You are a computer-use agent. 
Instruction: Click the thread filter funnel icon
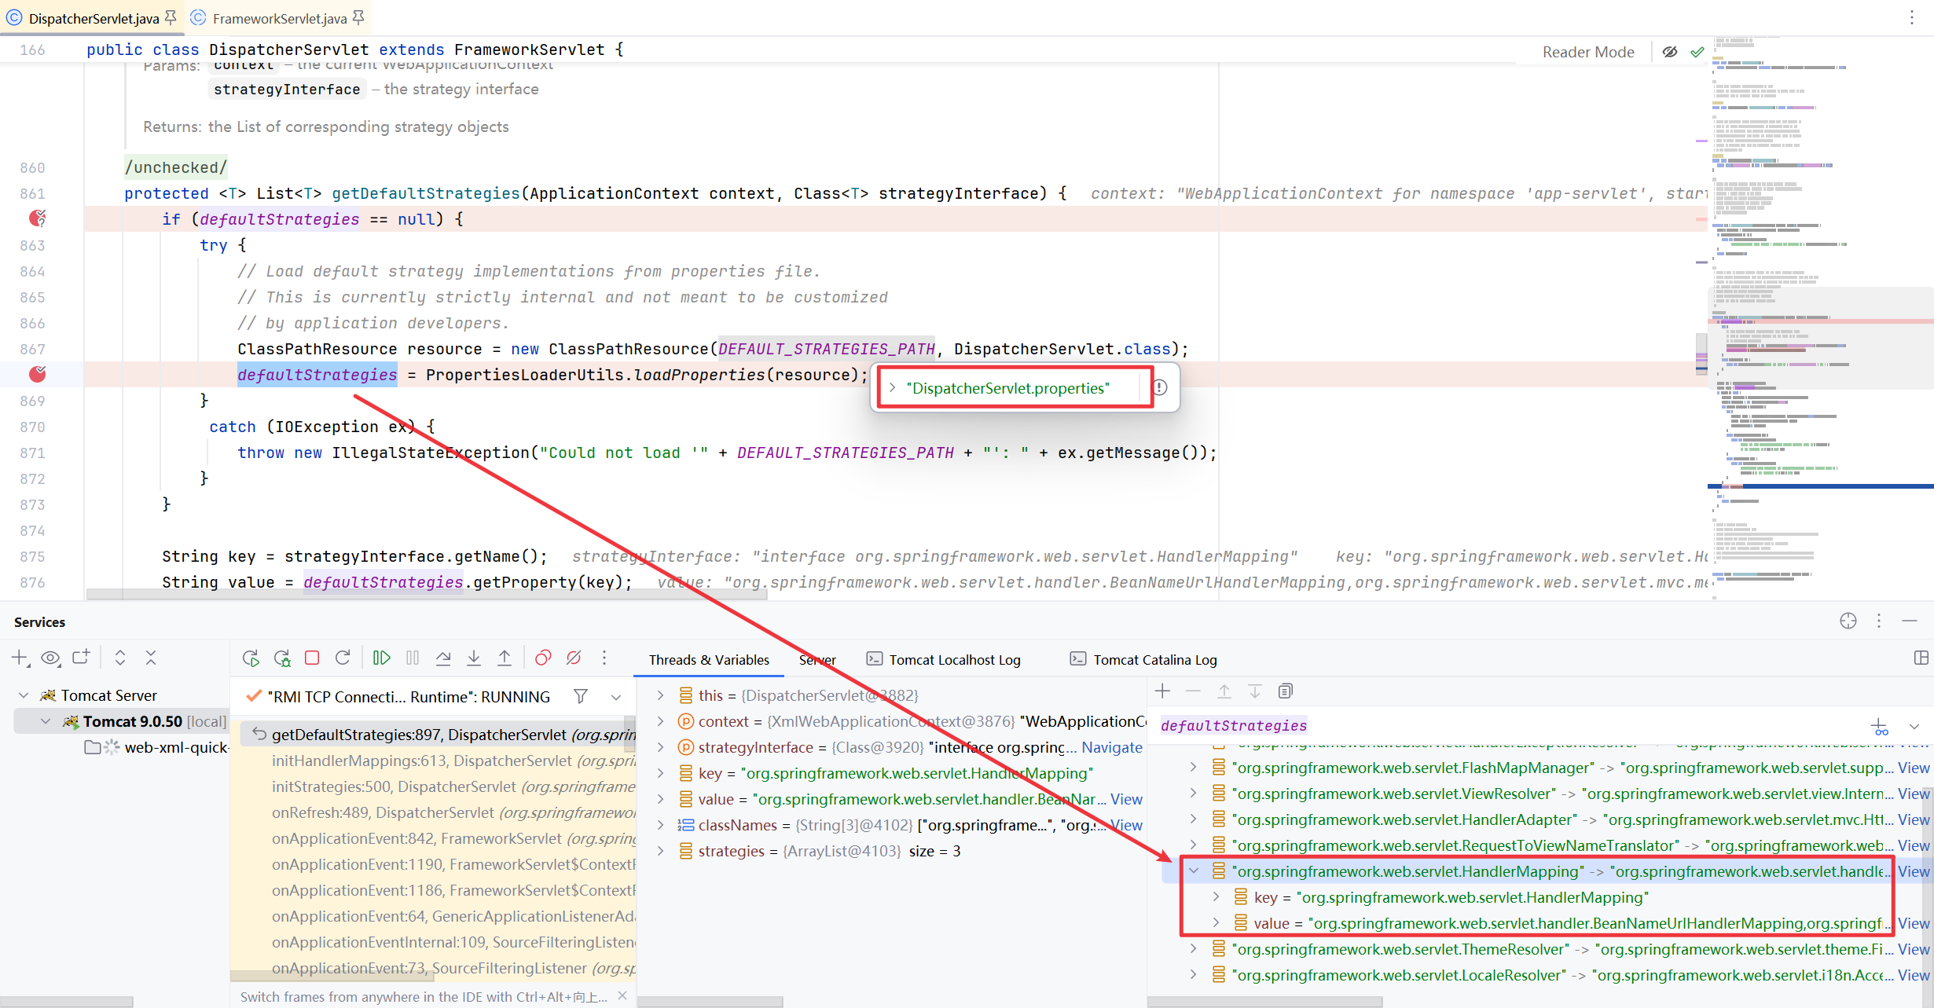[581, 696]
